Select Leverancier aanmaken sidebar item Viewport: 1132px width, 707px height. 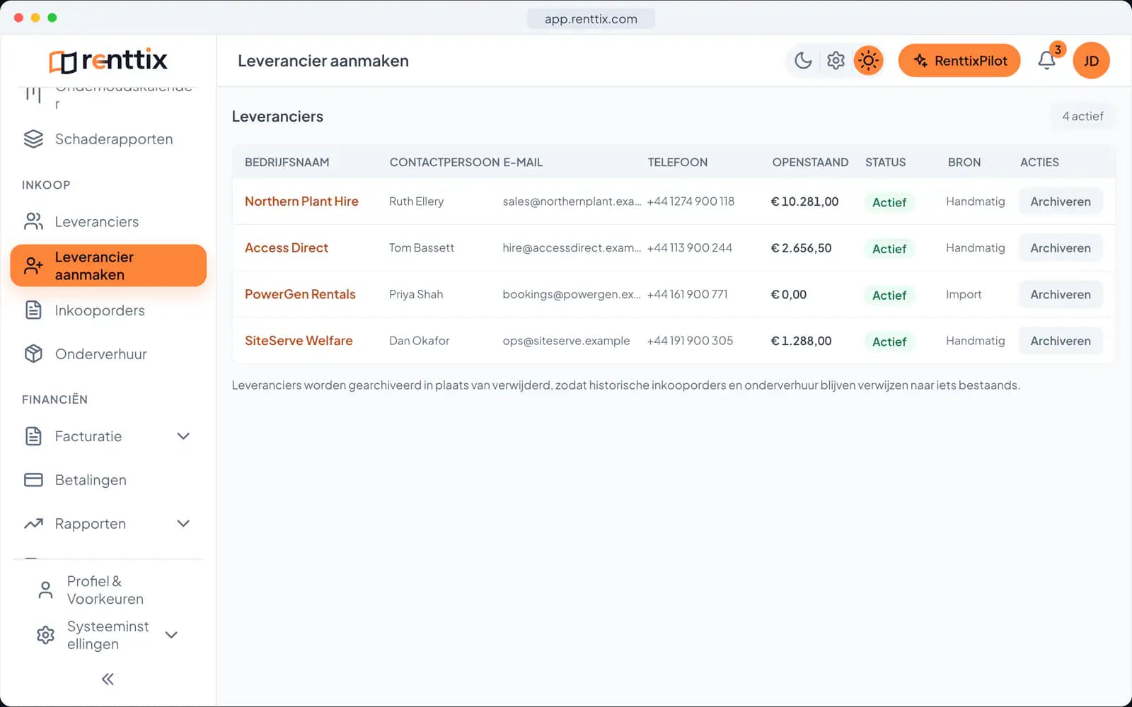pos(108,266)
